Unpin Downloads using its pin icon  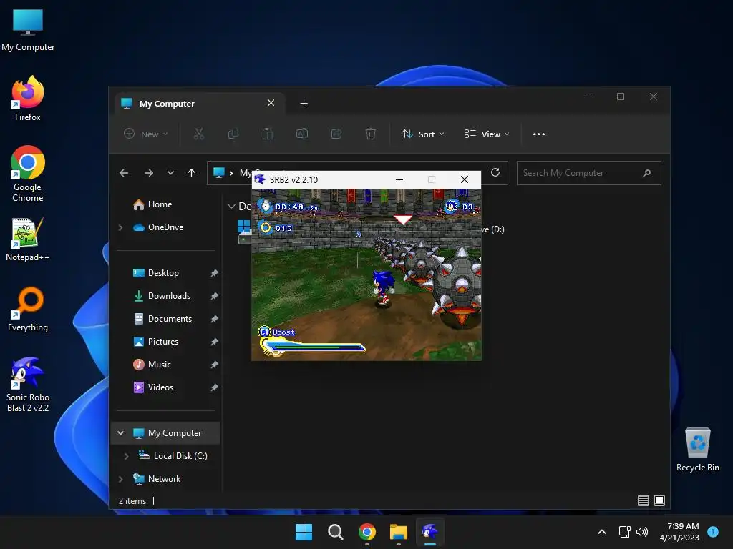click(x=214, y=296)
